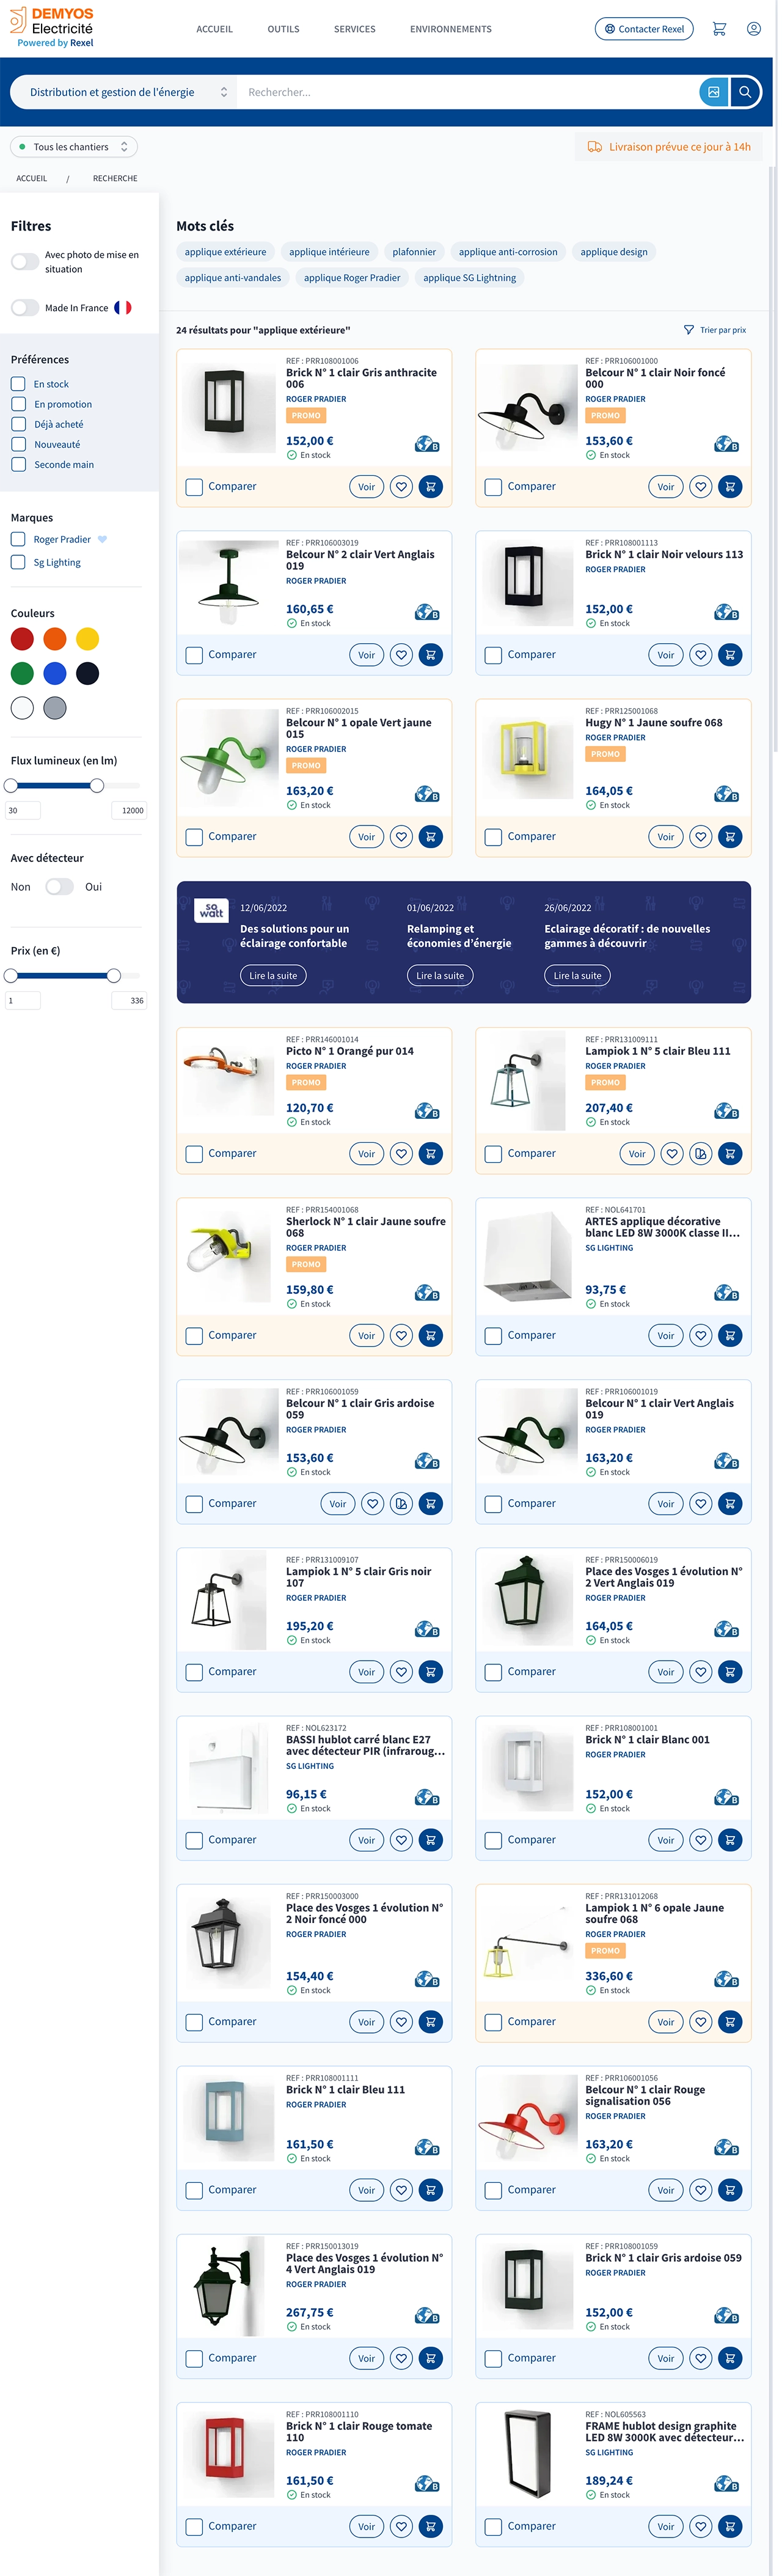782x2576 pixels.
Task: Favorite the Belcour N° 1 Noir foncé product
Action: (x=701, y=487)
